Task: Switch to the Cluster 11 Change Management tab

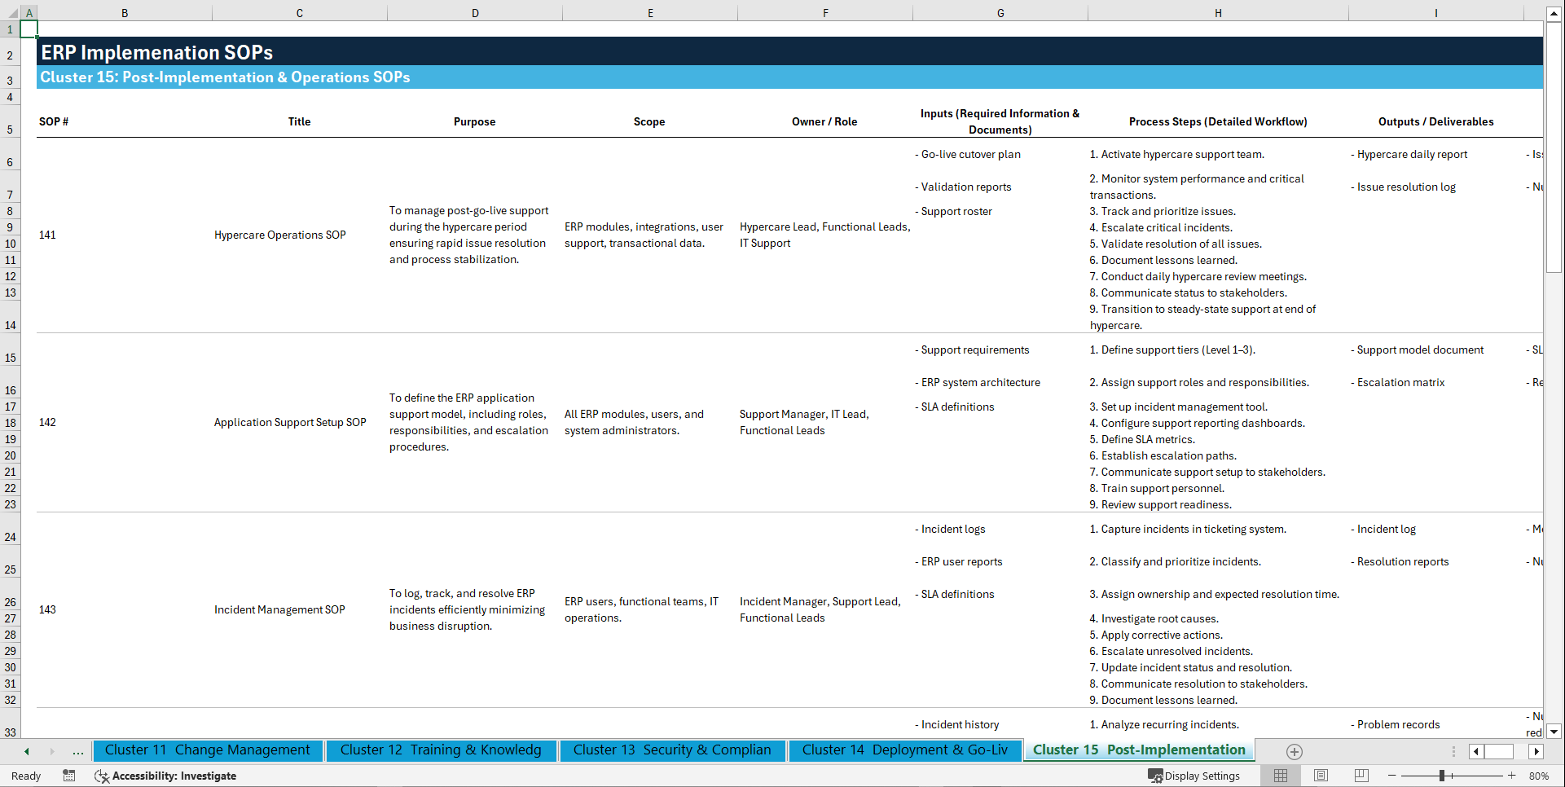Action: coord(208,750)
